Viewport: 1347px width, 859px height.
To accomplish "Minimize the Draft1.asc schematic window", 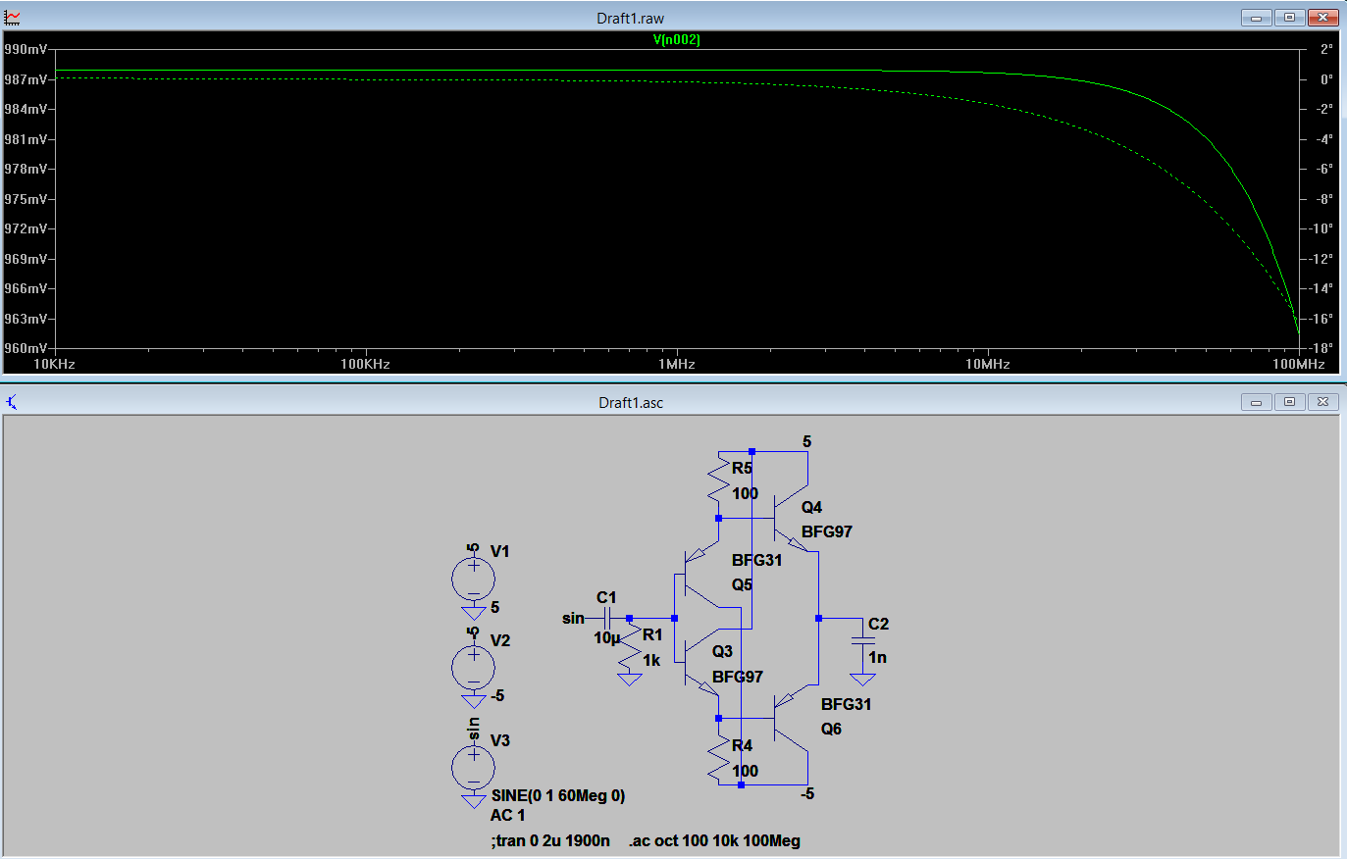I will pos(1256,402).
